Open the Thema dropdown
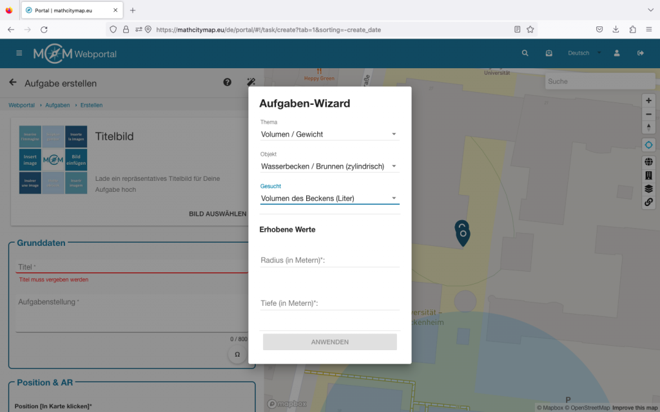The image size is (660, 412). coord(329,135)
